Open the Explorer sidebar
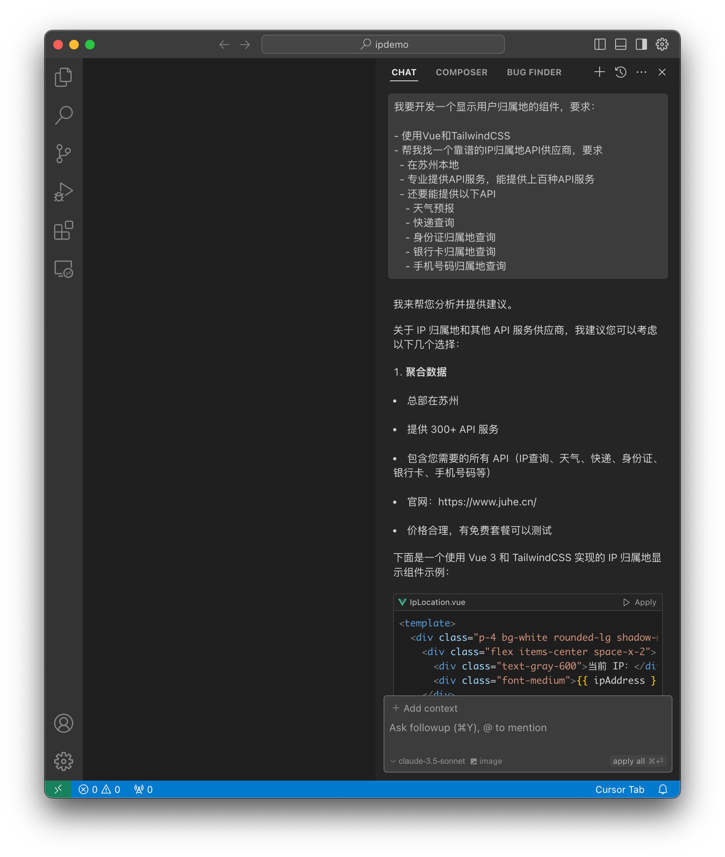The image size is (725, 857). [x=63, y=76]
